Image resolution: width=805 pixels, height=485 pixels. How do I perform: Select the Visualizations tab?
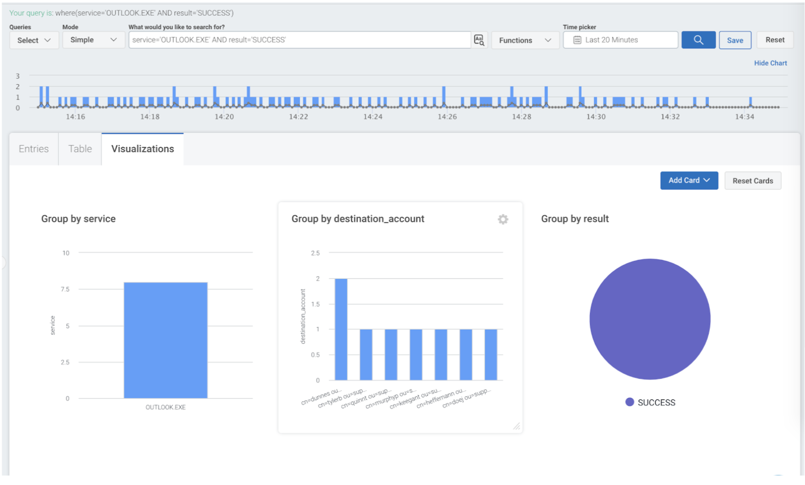[x=143, y=149]
